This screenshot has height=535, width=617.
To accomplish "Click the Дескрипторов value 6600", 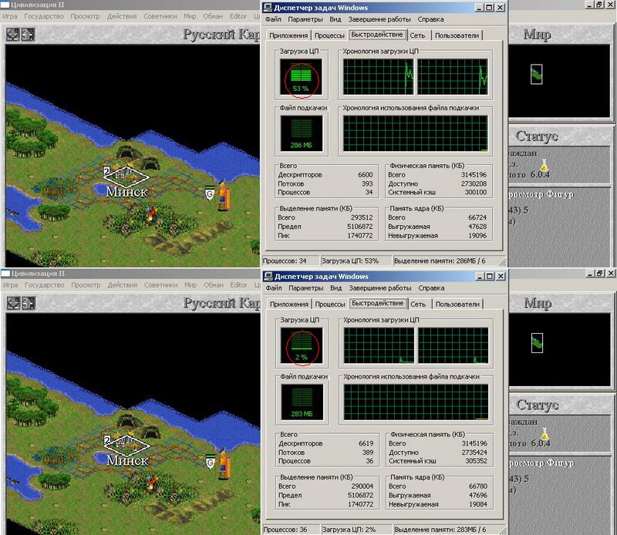I will 365,175.
